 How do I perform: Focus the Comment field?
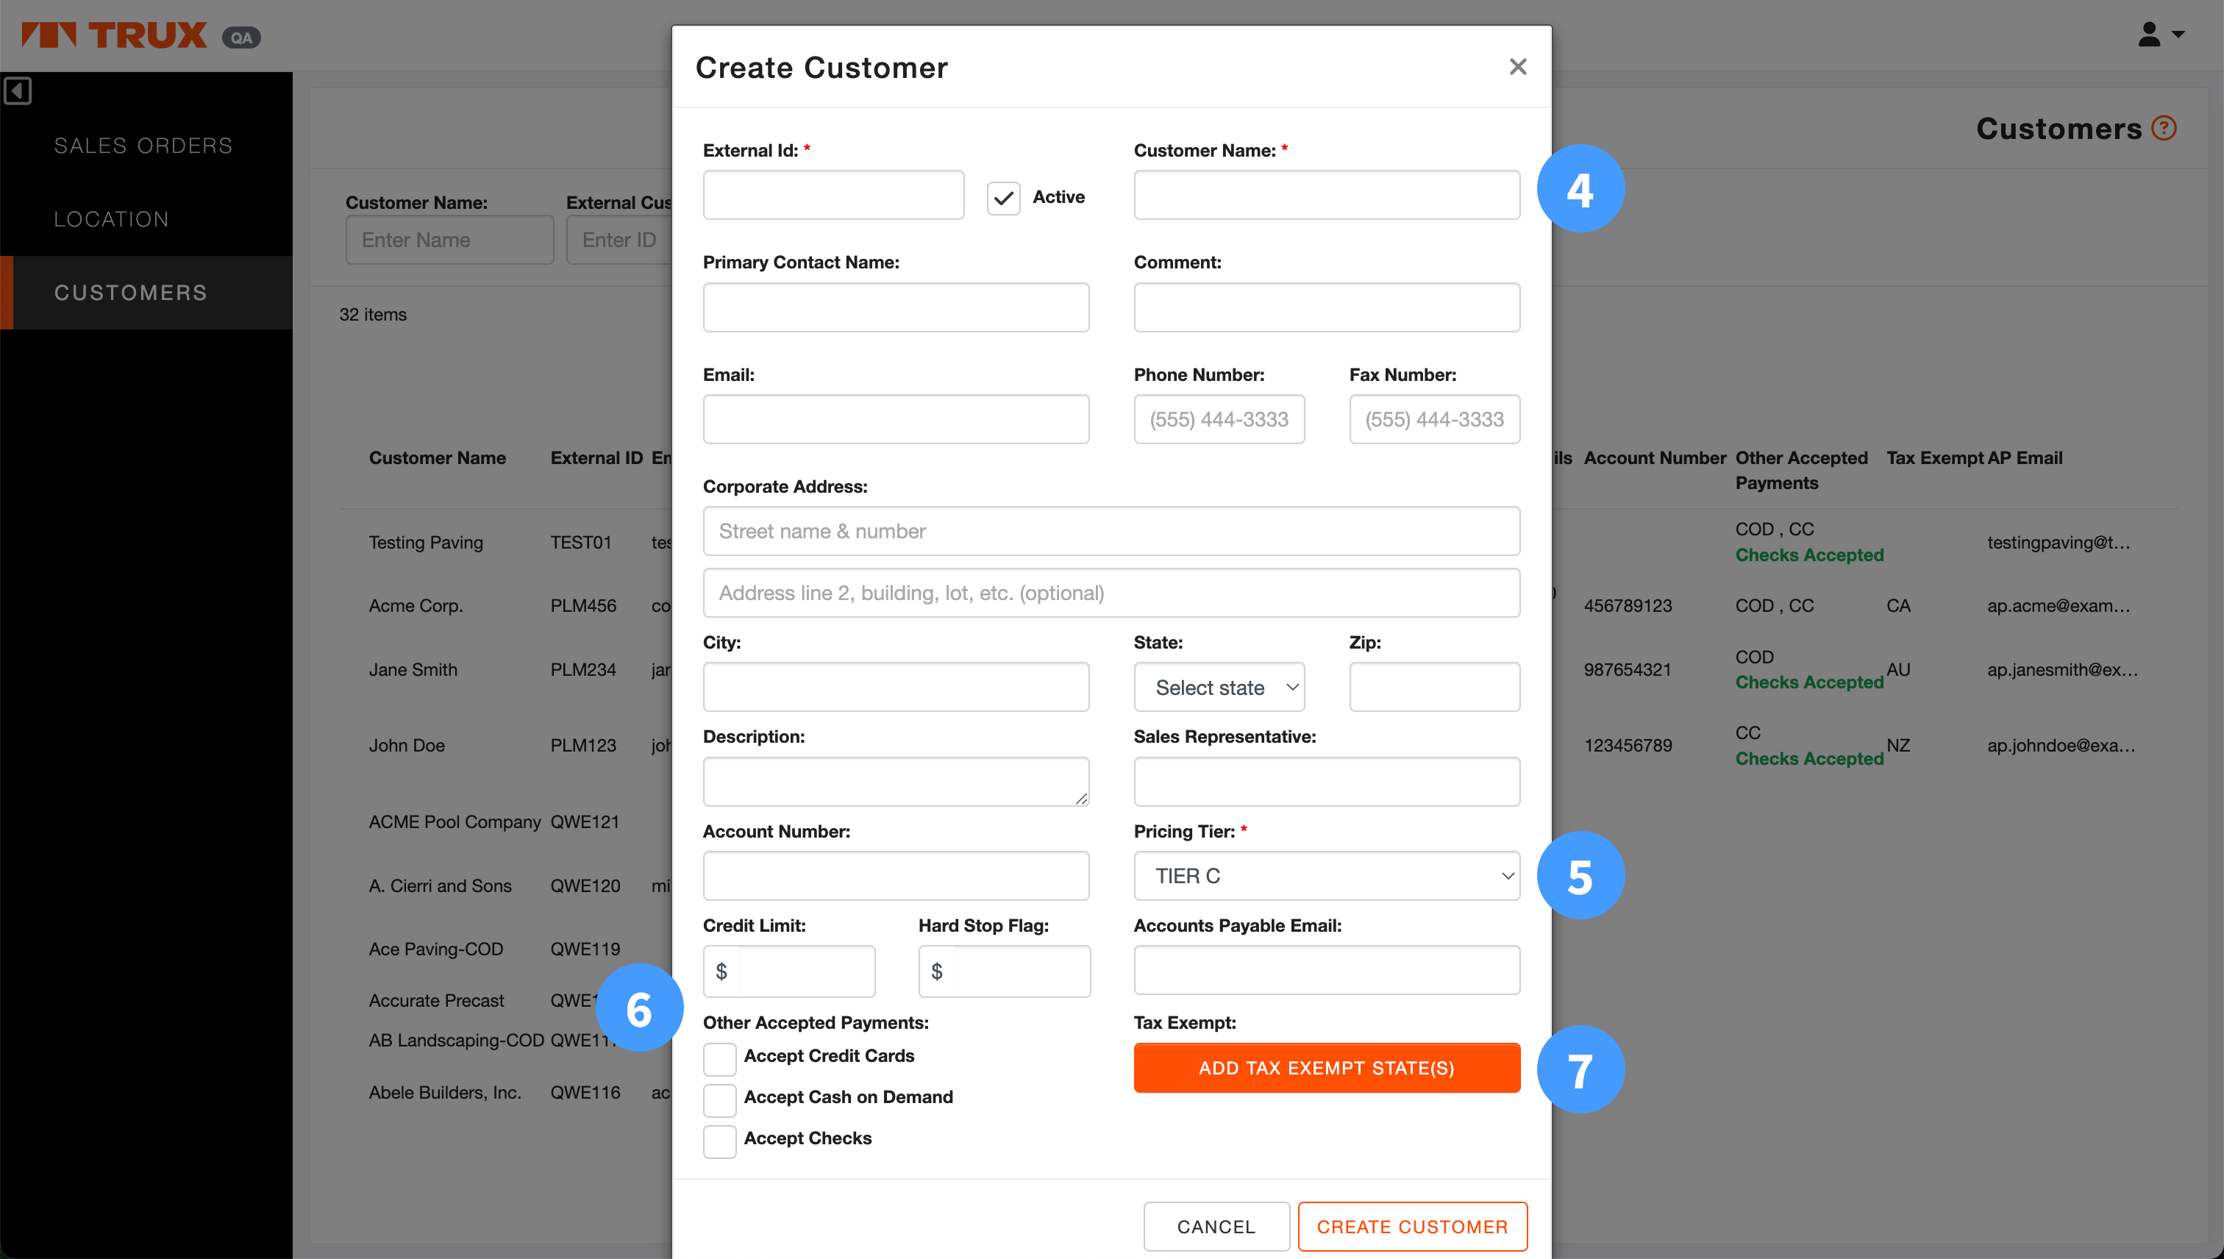1327,307
